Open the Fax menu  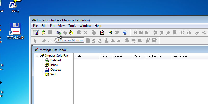click(x=52, y=26)
